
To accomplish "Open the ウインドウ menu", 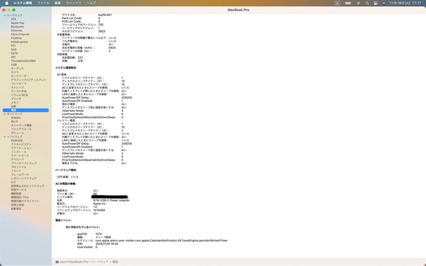I will (x=73, y=3).
